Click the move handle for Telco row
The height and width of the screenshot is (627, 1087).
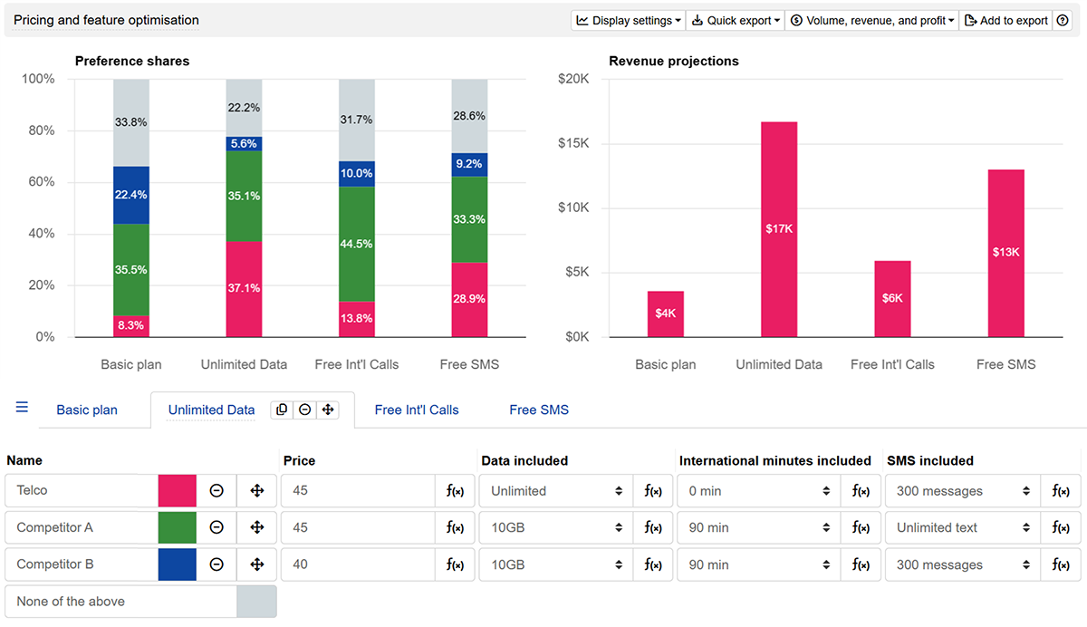pyautogui.click(x=256, y=490)
